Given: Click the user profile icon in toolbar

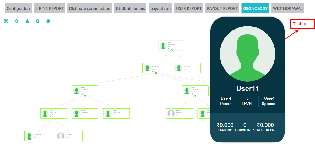Looking at the screenshot, I should (x=27, y=21).
